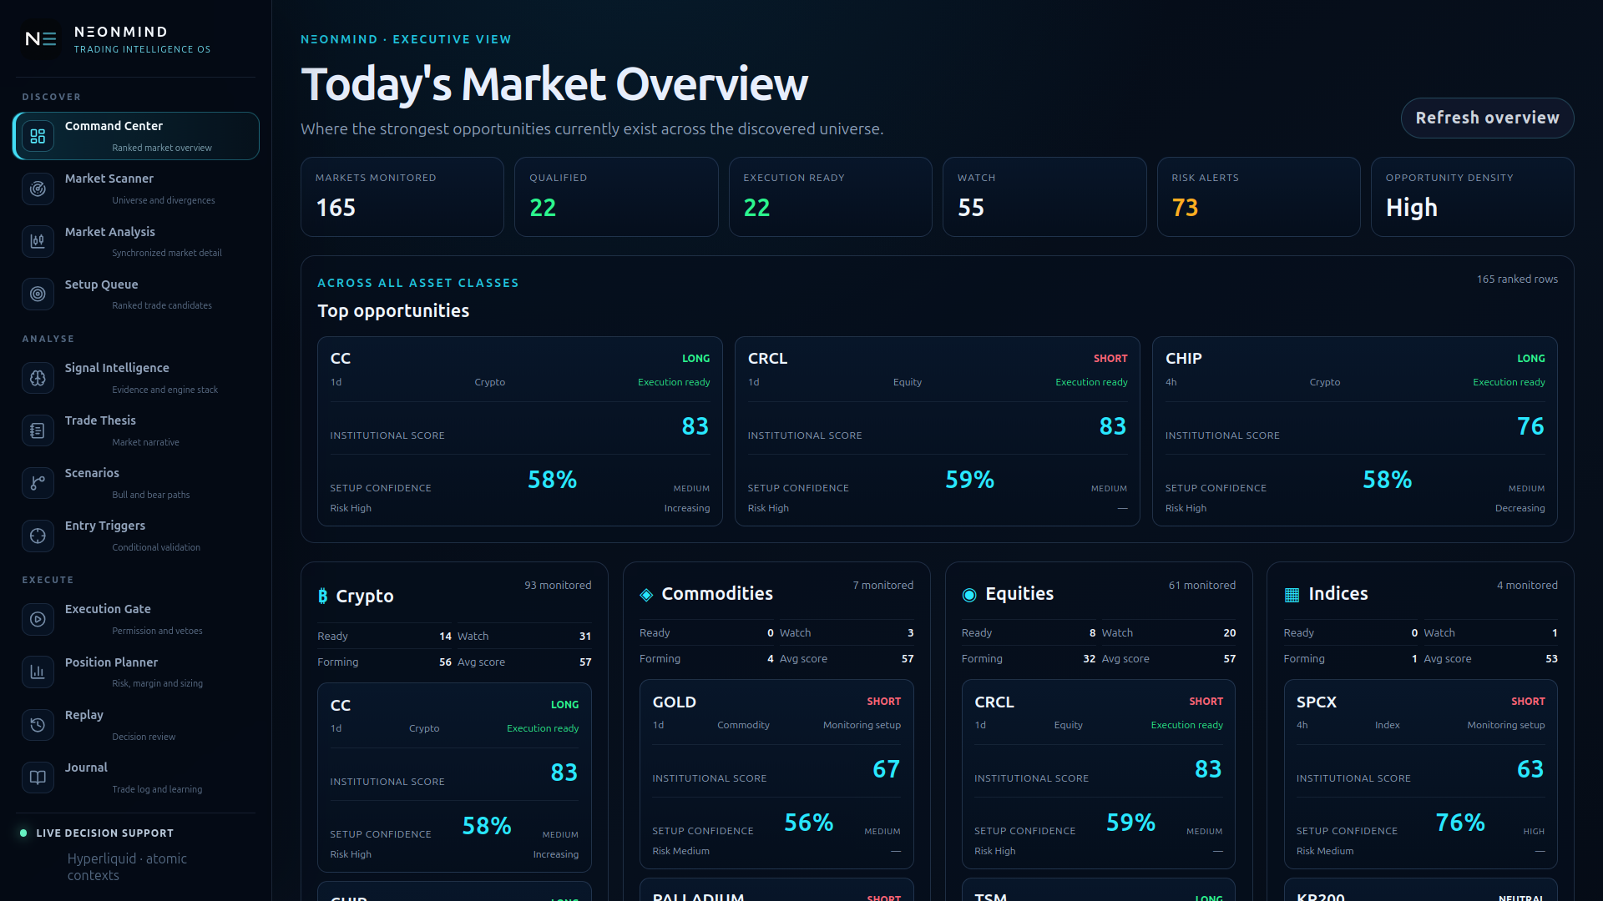Open Entry Triggers crosshair icon
The height and width of the screenshot is (901, 1603).
[38, 536]
